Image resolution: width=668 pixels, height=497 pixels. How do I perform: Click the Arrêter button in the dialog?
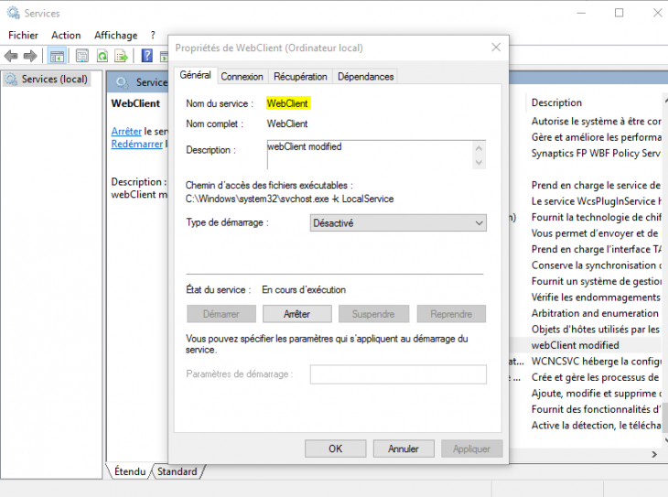click(x=296, y=314)
